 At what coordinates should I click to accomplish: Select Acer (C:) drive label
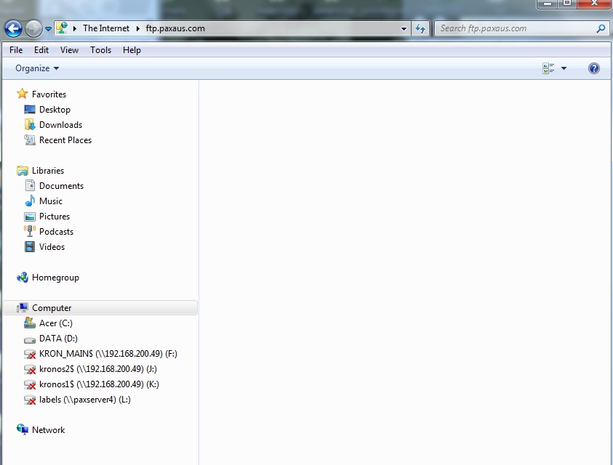[x=56, y=323]
